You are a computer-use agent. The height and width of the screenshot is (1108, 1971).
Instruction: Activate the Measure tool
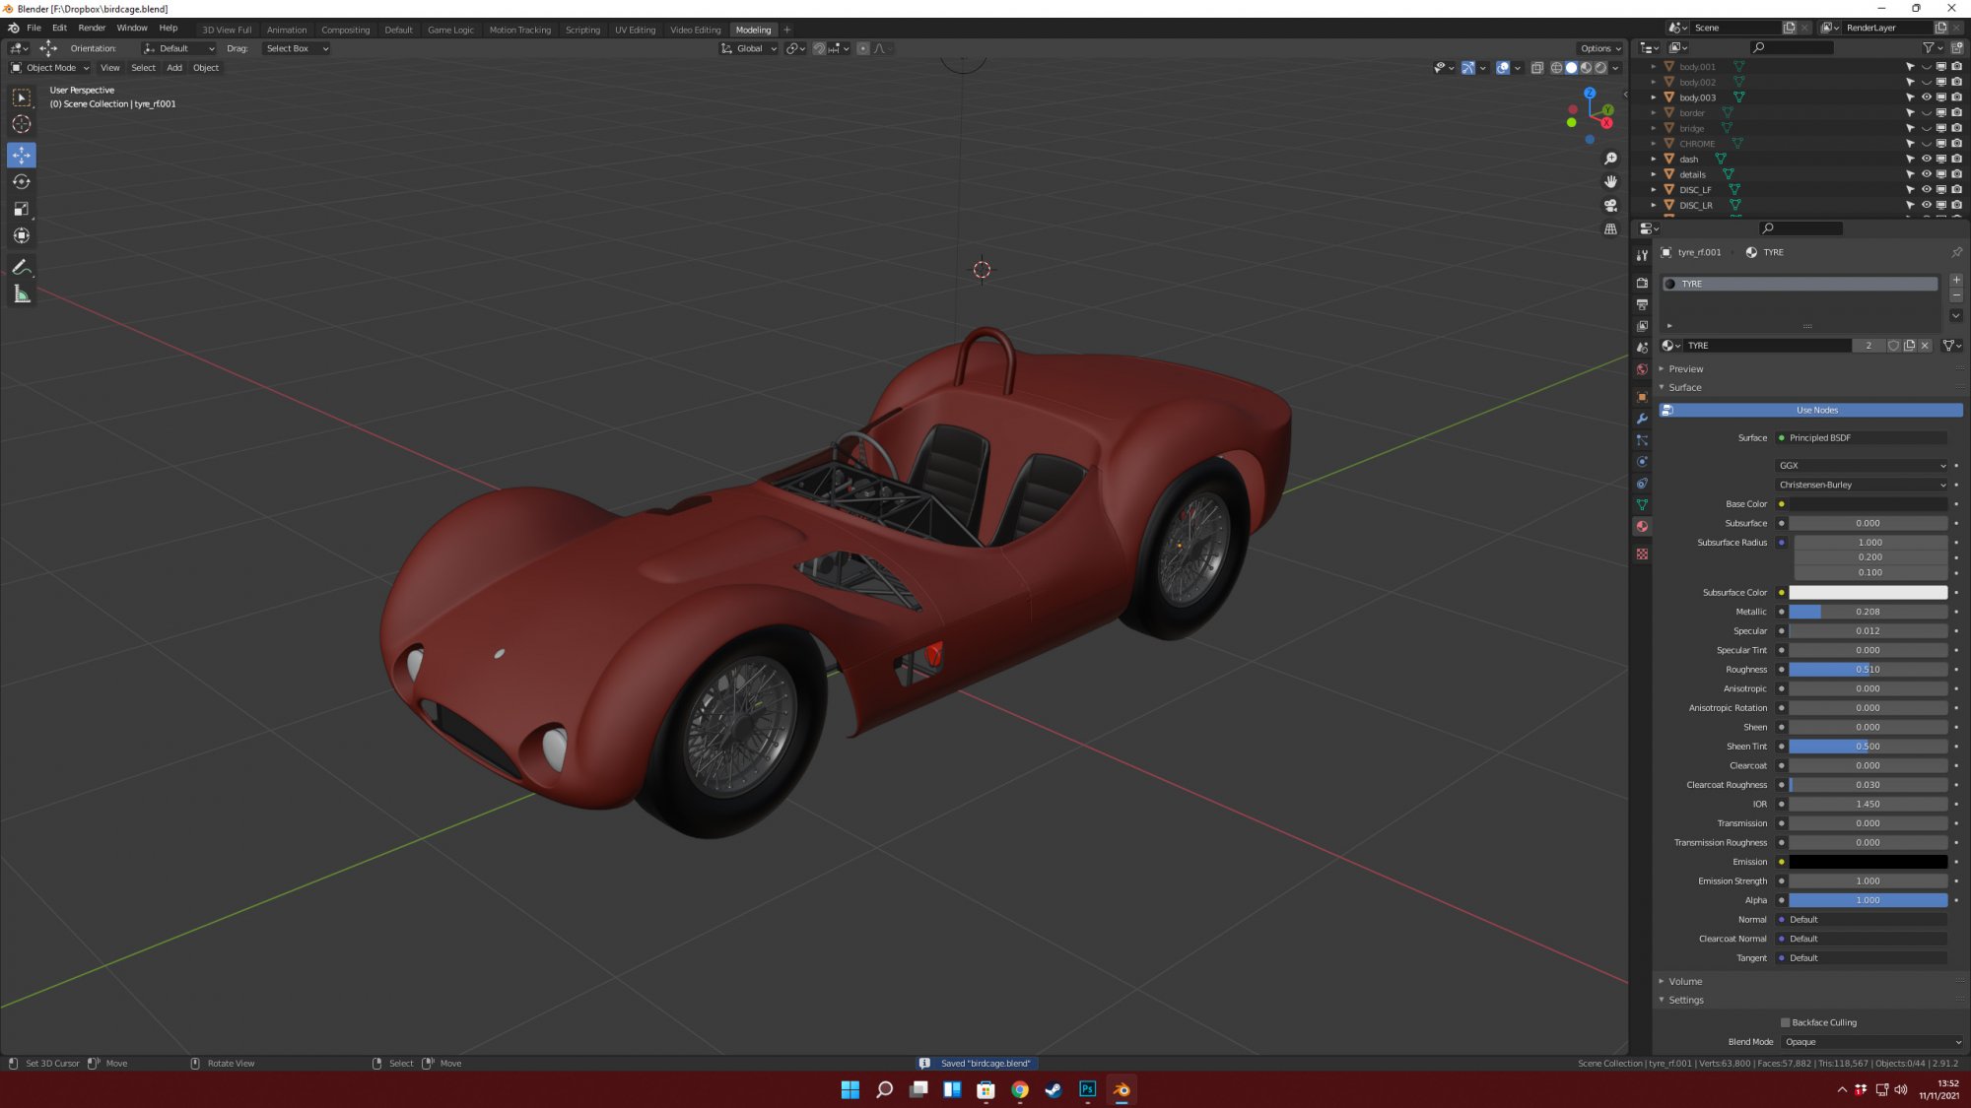[22, 294]
